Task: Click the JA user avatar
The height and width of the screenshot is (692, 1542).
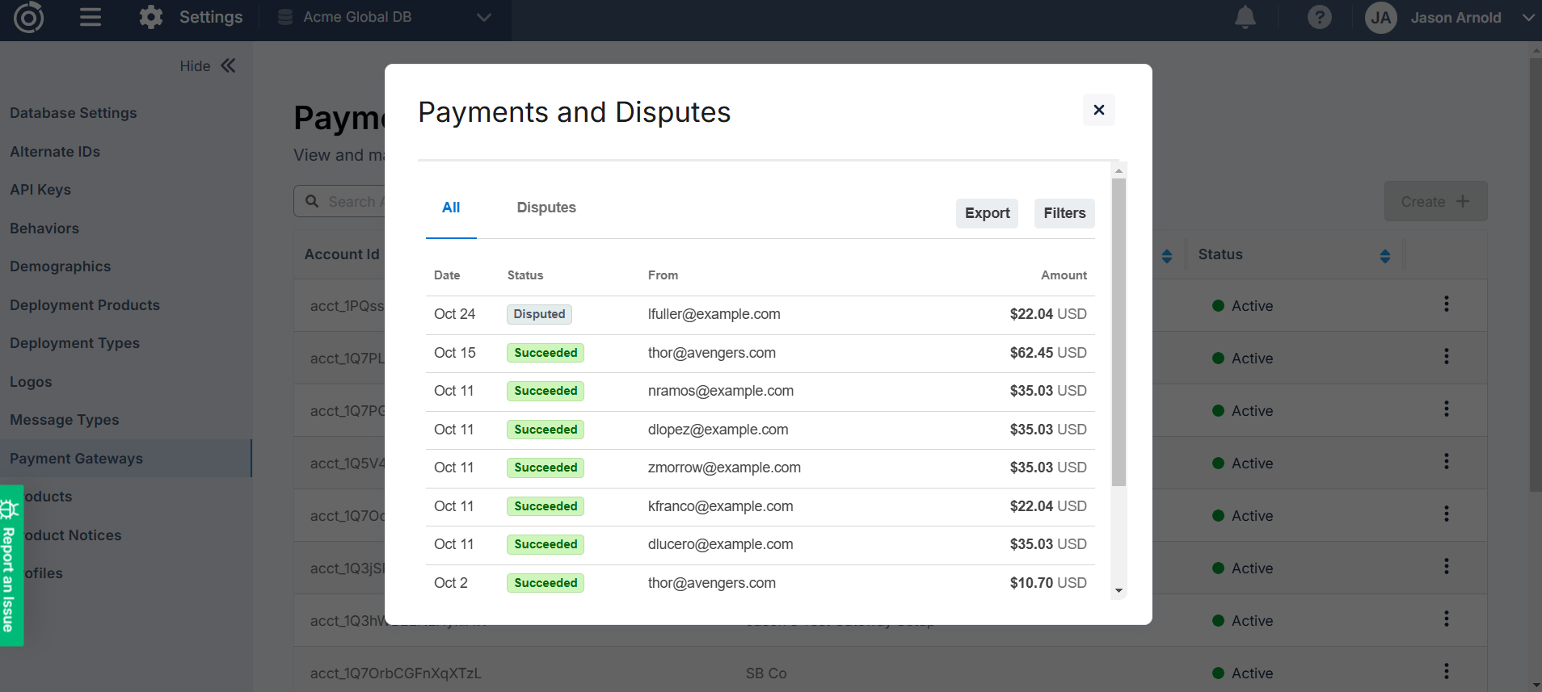Action: 1380,18
